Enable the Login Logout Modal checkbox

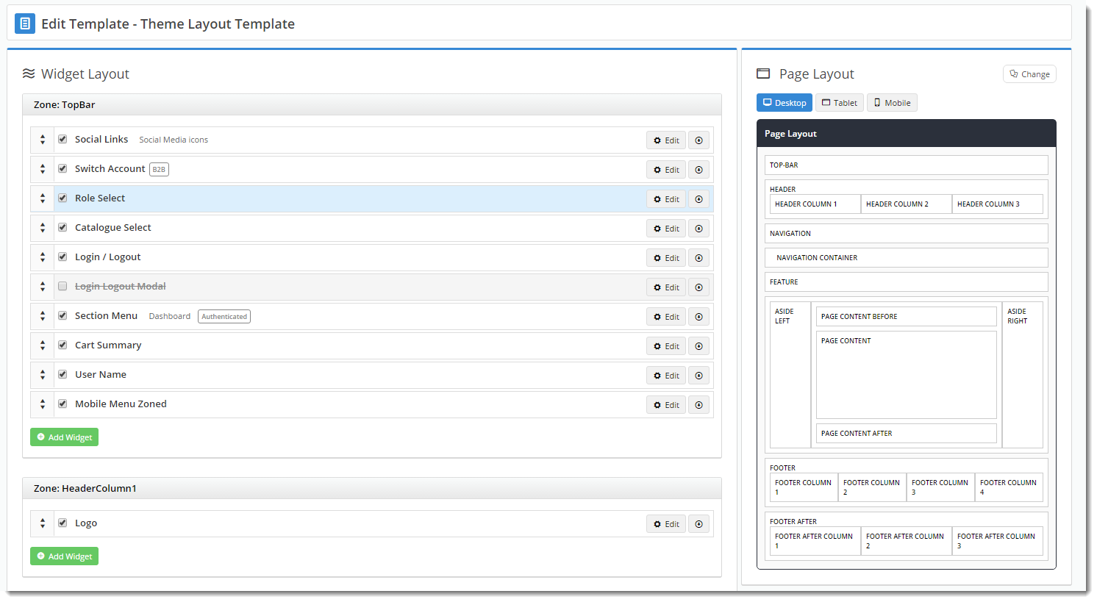[x=62, y=287]
